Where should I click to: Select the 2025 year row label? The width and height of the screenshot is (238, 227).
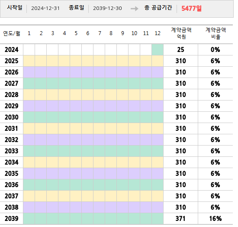[12, 61]
